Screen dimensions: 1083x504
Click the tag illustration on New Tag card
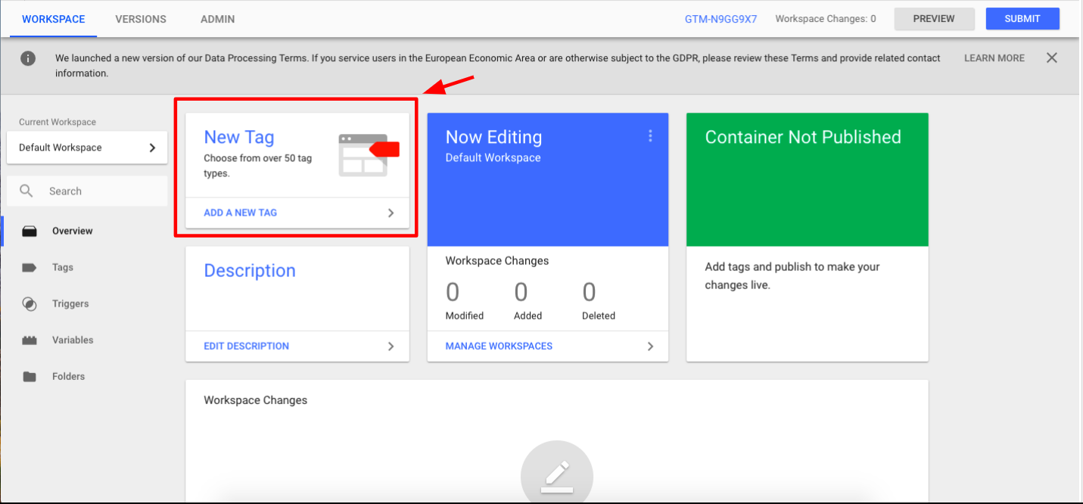pos(369,155)
